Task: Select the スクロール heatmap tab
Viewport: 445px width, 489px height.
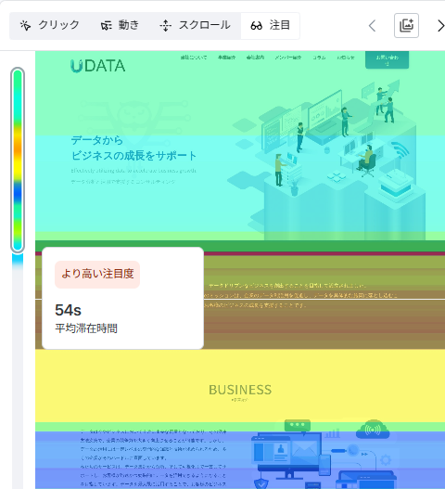Action: pyautogui.click(x=195, y=26)
